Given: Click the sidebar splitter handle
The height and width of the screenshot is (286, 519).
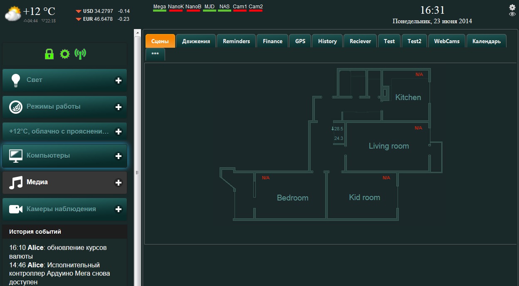Looking at the screenshot, I should coord(137,172).
